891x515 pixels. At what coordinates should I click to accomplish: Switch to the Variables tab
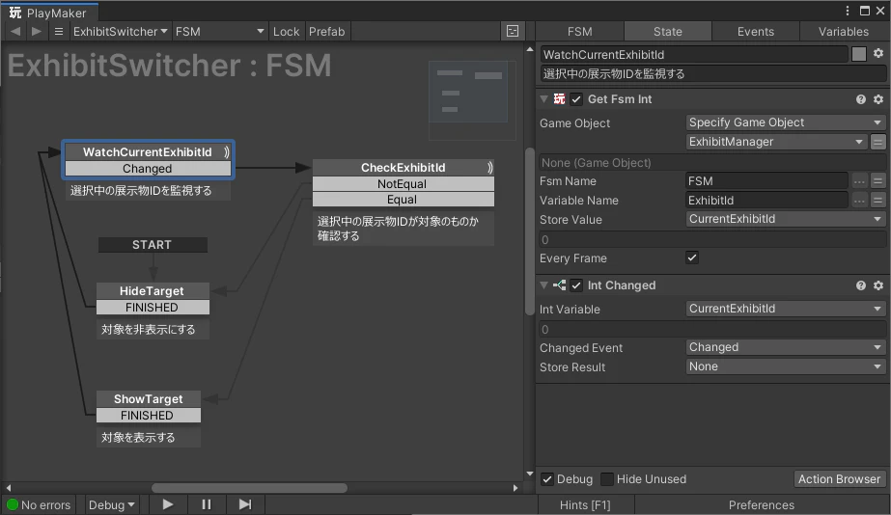(844, 31)
